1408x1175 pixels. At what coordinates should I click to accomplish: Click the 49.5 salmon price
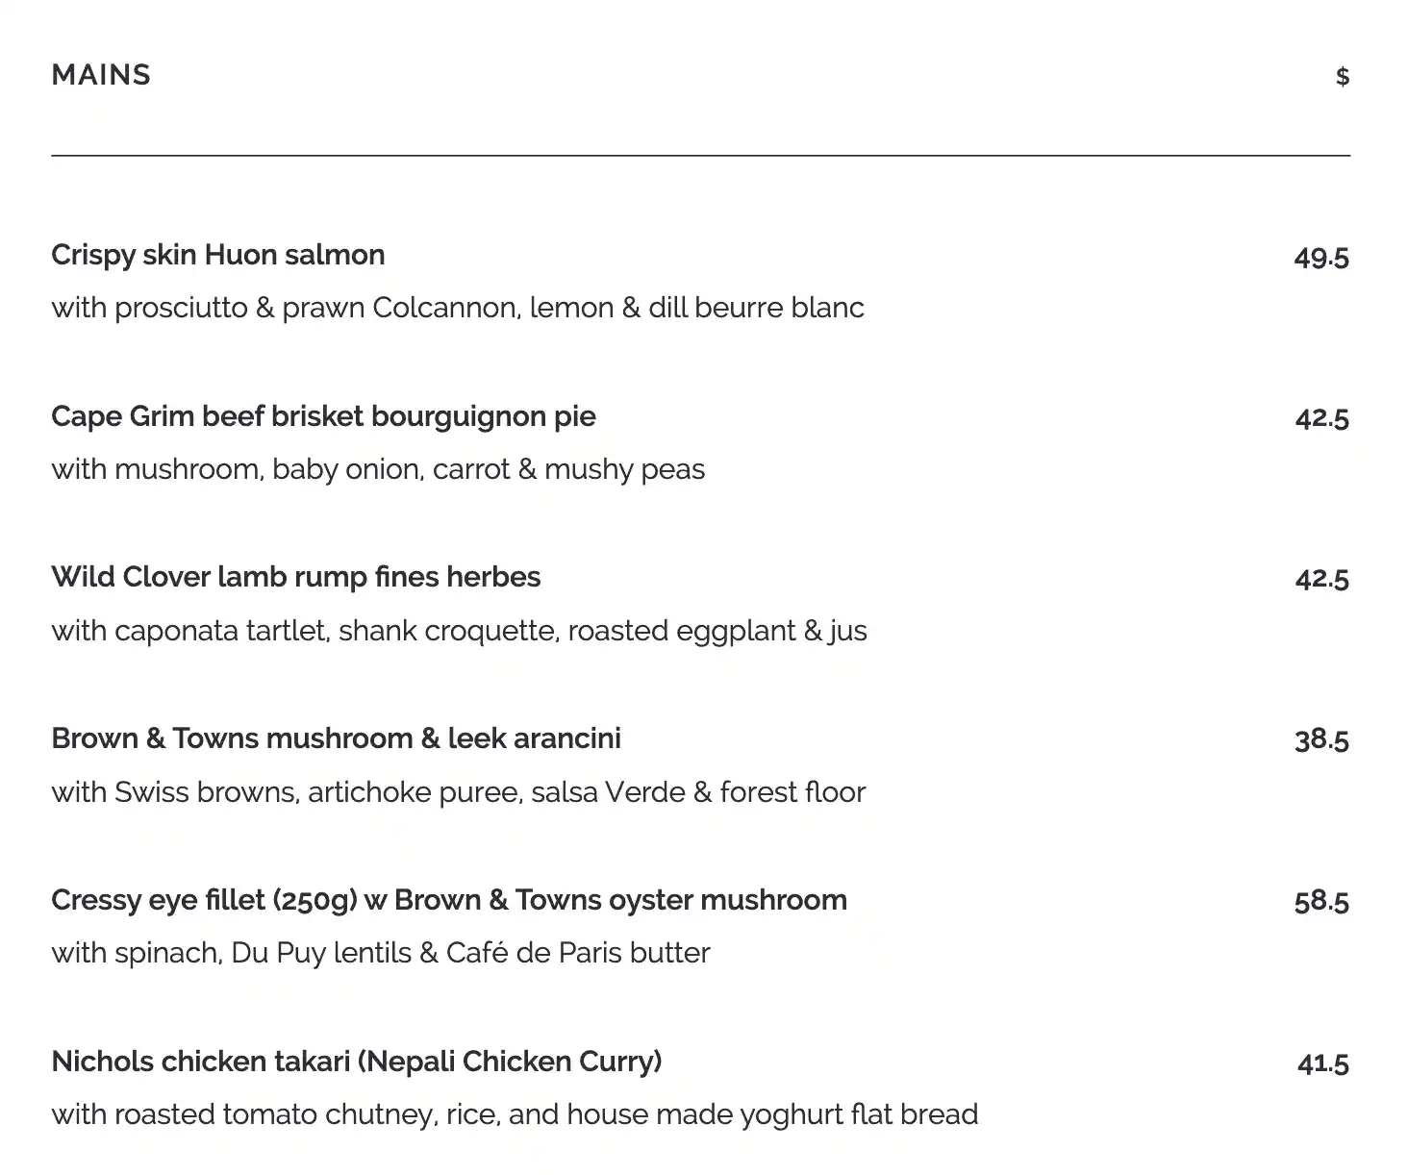(x=1321, y=257)
